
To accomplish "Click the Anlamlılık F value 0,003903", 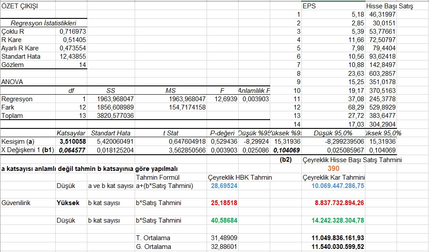I will tap(256, 99).
